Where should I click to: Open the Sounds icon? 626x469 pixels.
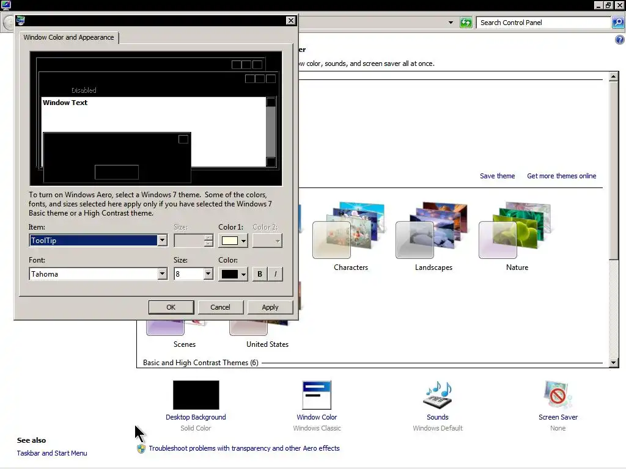pyautogui.click(x=438, y=395)
